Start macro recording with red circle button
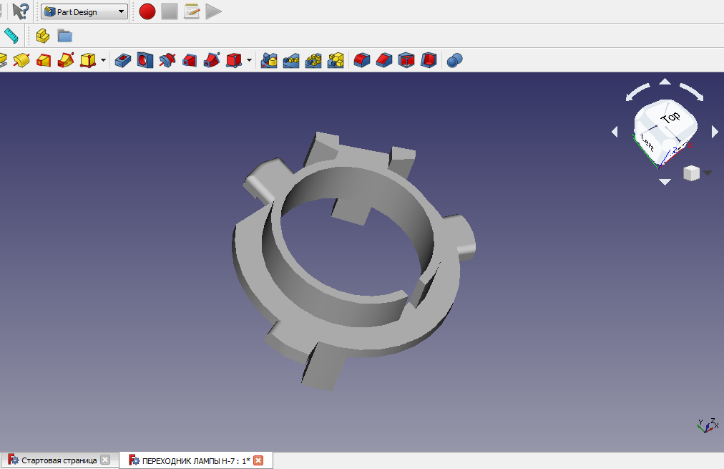This screenshot has width=724, height=469. click(147, 11)
